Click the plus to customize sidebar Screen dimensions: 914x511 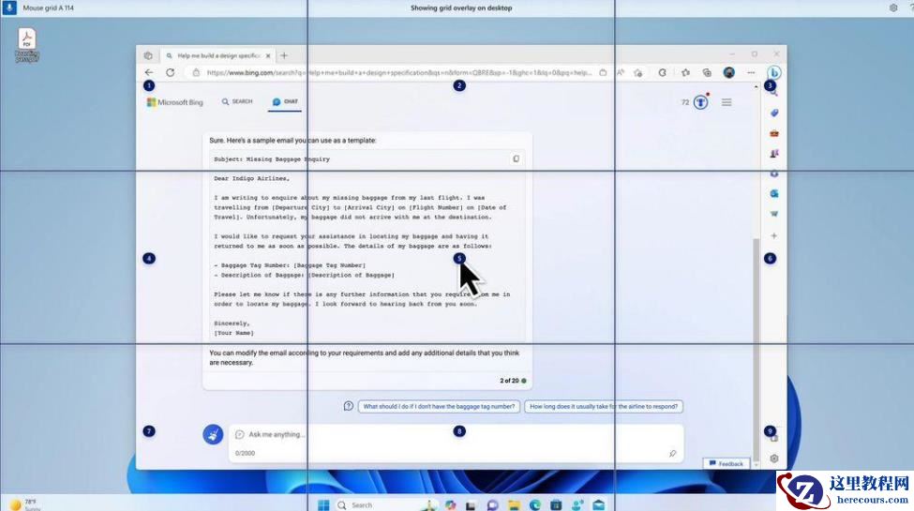(774, 235)
